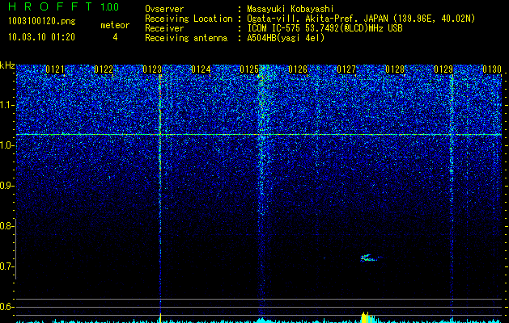Click the 0130 time marker
This screenshot has height=323, width=509.
click(492, 69)
